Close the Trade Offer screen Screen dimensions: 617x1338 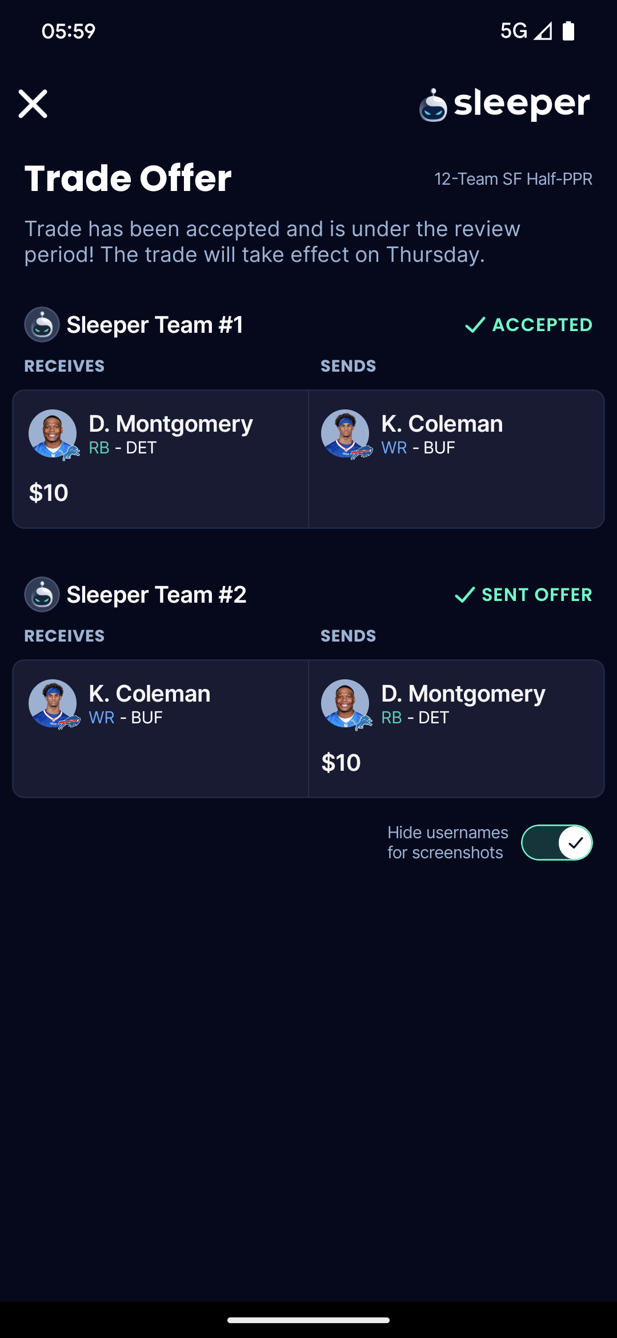pyautogui.click(x=33, y=103)
